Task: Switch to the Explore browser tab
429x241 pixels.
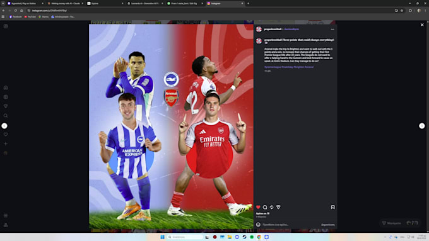Action: click(x=105, y=4)
